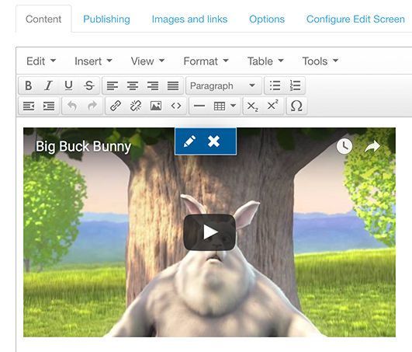
Task: Increase indent of the paragraph
Action: point(49,106)
